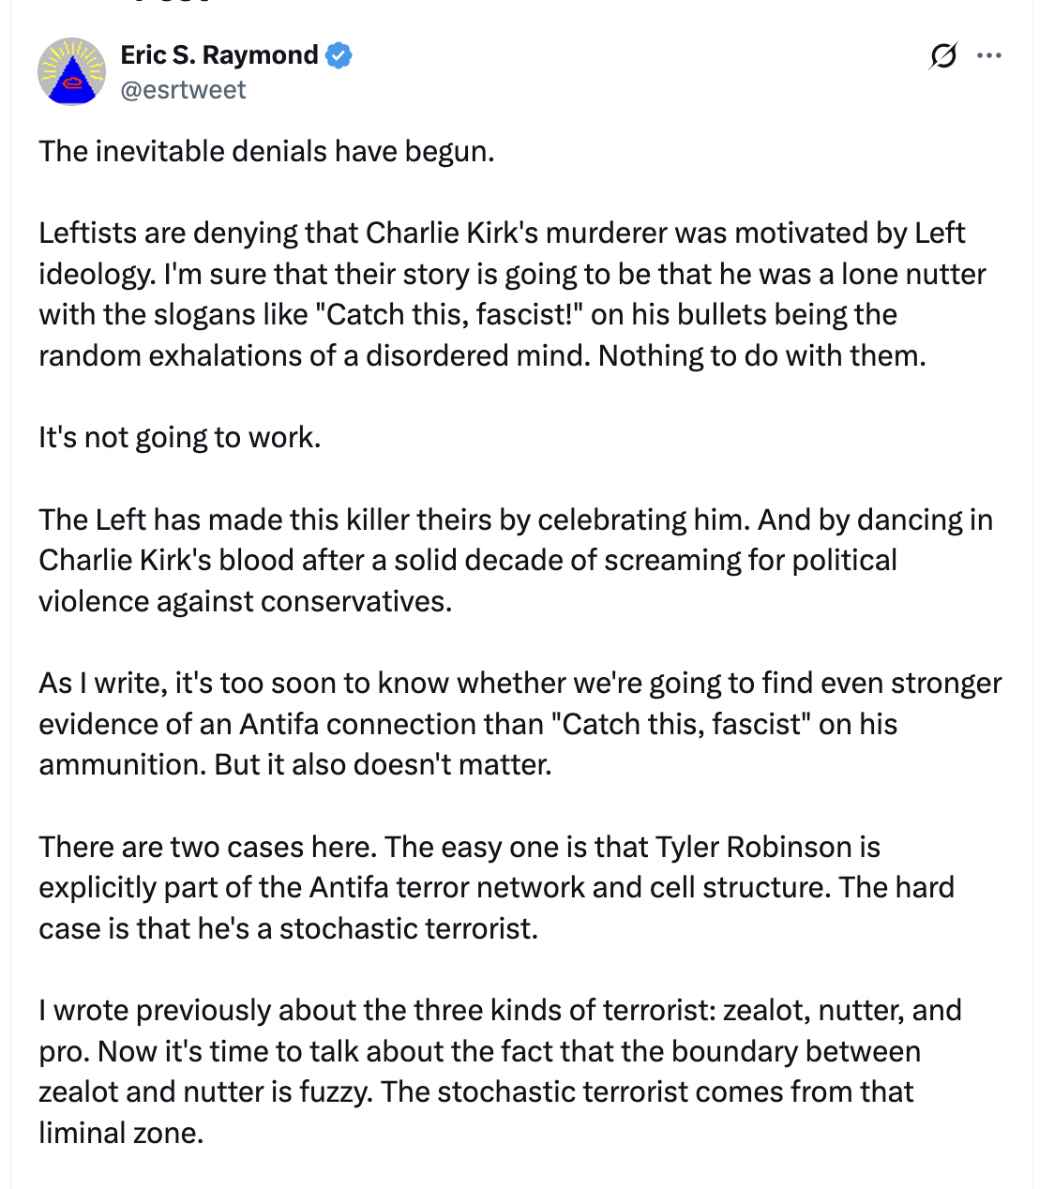Image resolution: width=1054 pixels, height=1189 pixels.
Task: Open Eric S. Raymond's profile avatar
Action: pyautogui.click(x=71, y=71)
